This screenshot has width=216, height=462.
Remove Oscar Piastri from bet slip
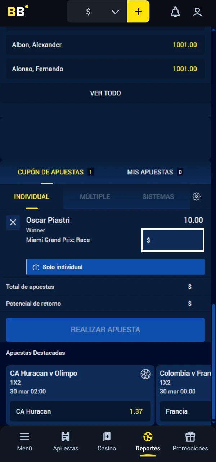(x=13, y=222)
